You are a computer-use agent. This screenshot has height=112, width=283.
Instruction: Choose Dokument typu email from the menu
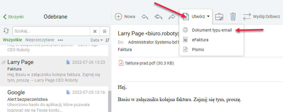[212, 30]
